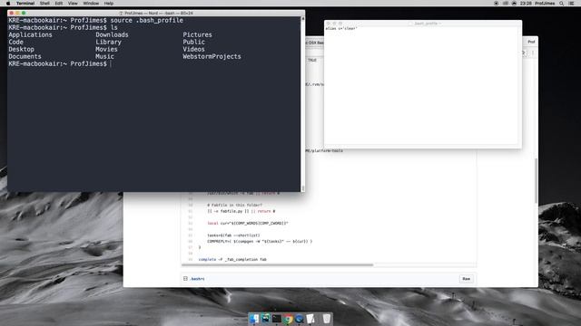Screen dimensions: 581x326
Task: Click the Terminal window scrollbar
Action: [302, 103]
